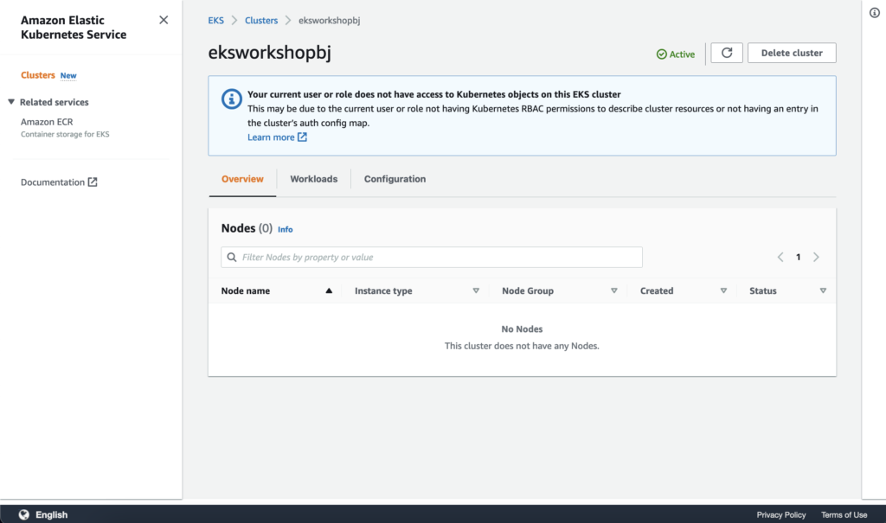Switch to the Workloads tab
Screen dimensions: 886x523
tap(313, 179)
